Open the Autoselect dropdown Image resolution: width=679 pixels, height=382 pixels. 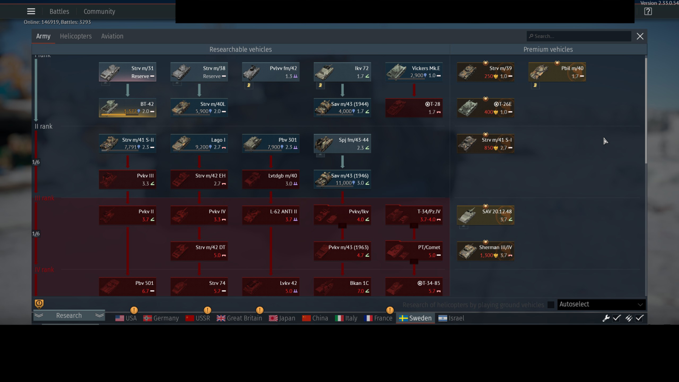click(601, 304)
